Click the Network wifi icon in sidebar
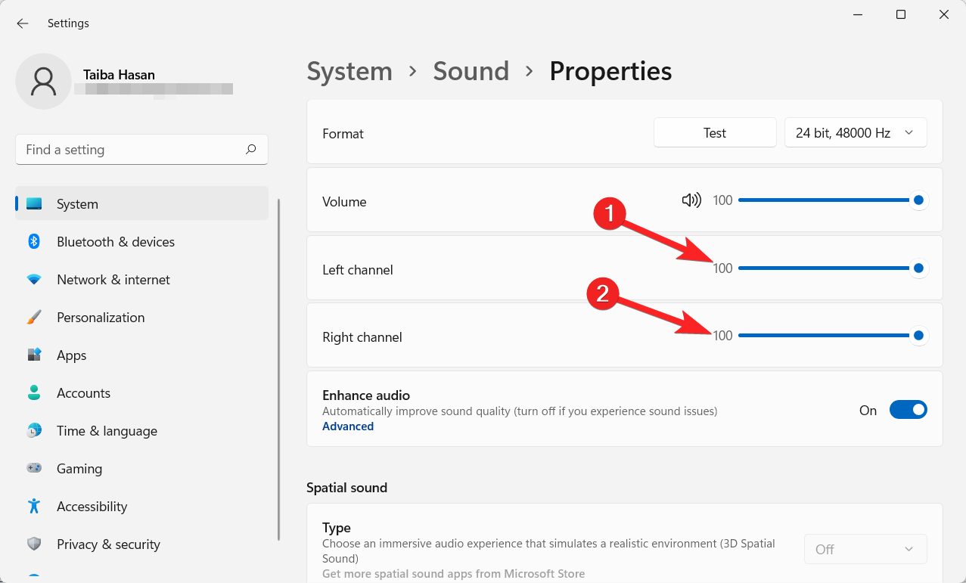Viewport: 966px width, 583px height. (x=34, y=280)
